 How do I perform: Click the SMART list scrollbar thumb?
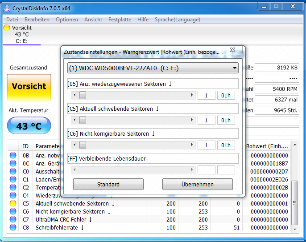[x=295, y=203]
